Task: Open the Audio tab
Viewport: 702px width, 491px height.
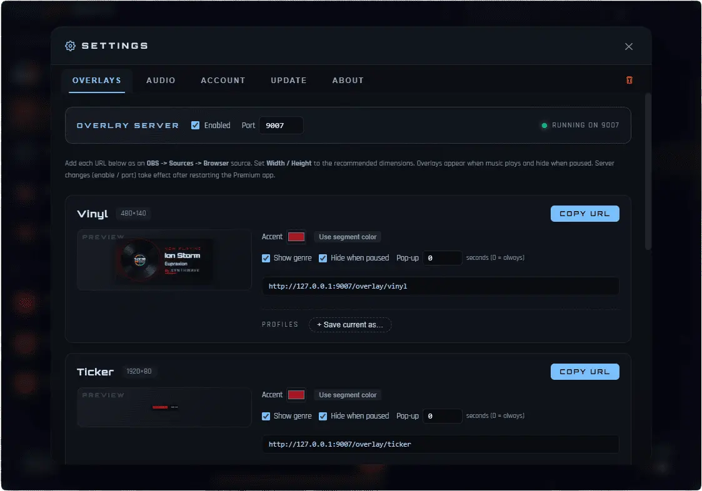Action: click(161, 81)
